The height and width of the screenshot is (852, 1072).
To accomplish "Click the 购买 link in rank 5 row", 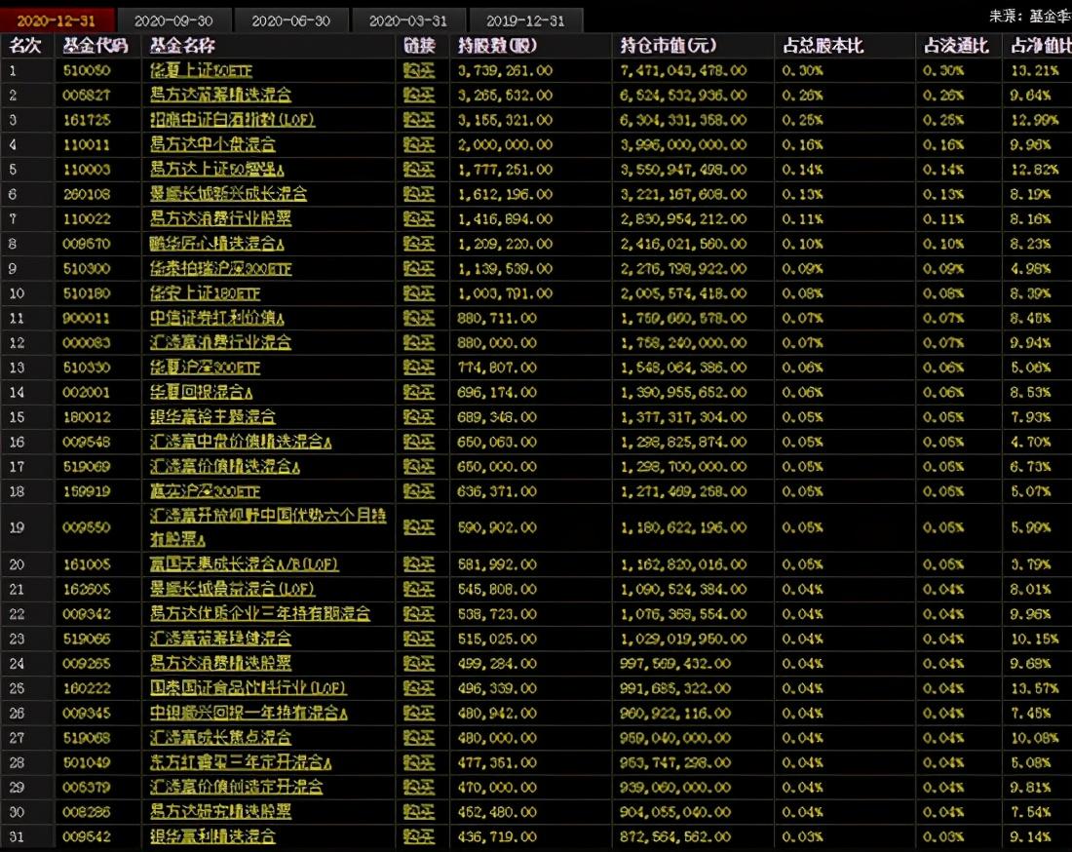I will [419, 170].
